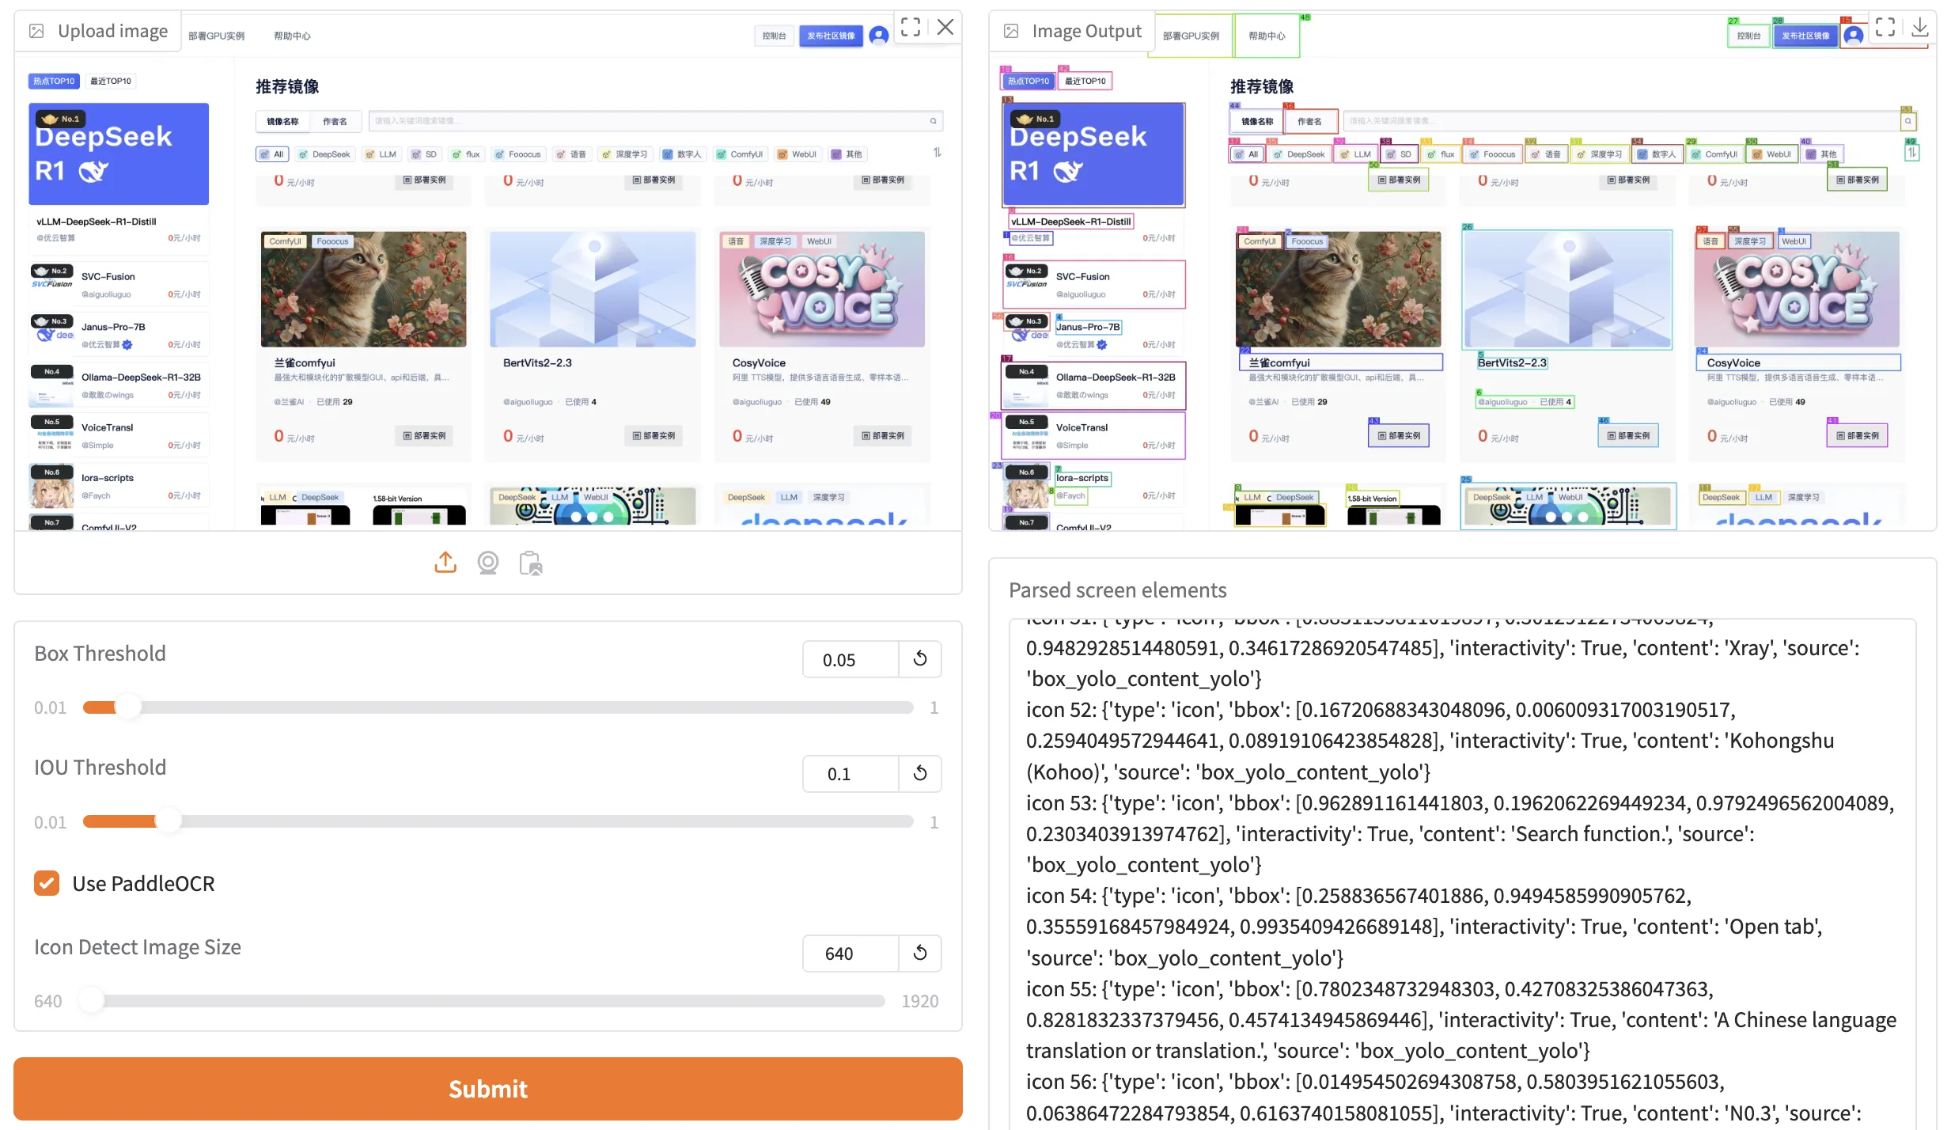Remove the uploaded image with the X icon

pyautogui.click(x=945, y=28)
